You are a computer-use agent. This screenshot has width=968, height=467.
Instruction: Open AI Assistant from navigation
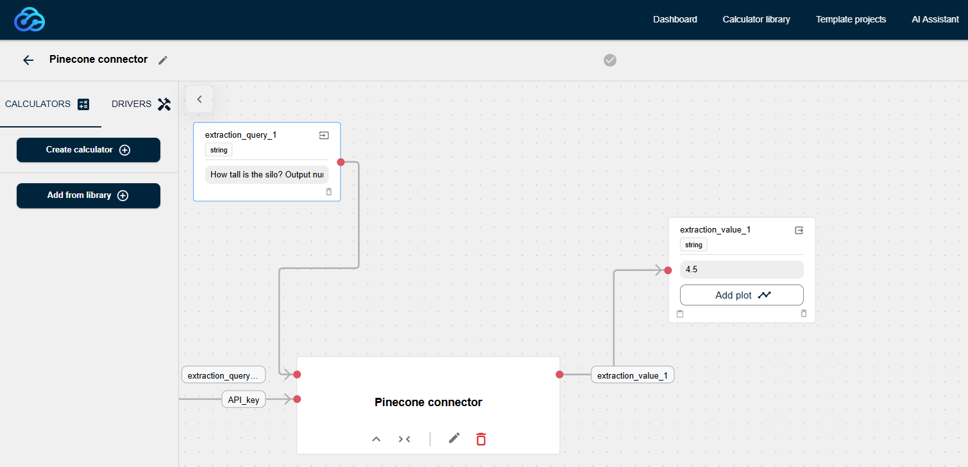tap(935, 19)
